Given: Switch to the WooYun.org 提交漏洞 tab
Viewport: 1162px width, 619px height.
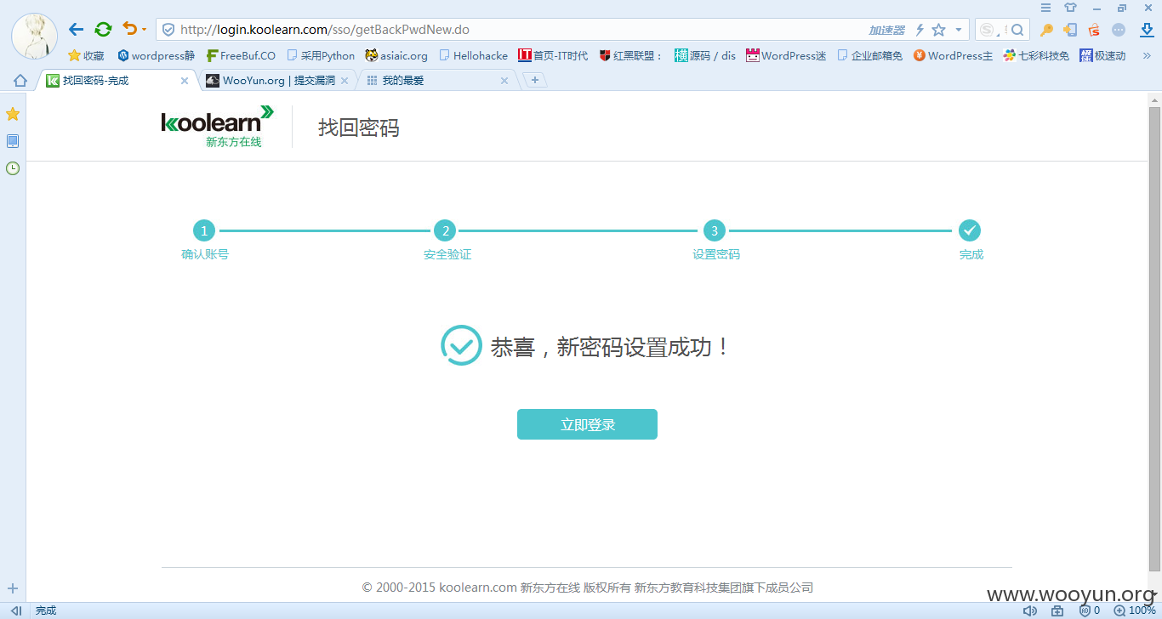Looking at the screenshot, I should (x=277, y=81).
